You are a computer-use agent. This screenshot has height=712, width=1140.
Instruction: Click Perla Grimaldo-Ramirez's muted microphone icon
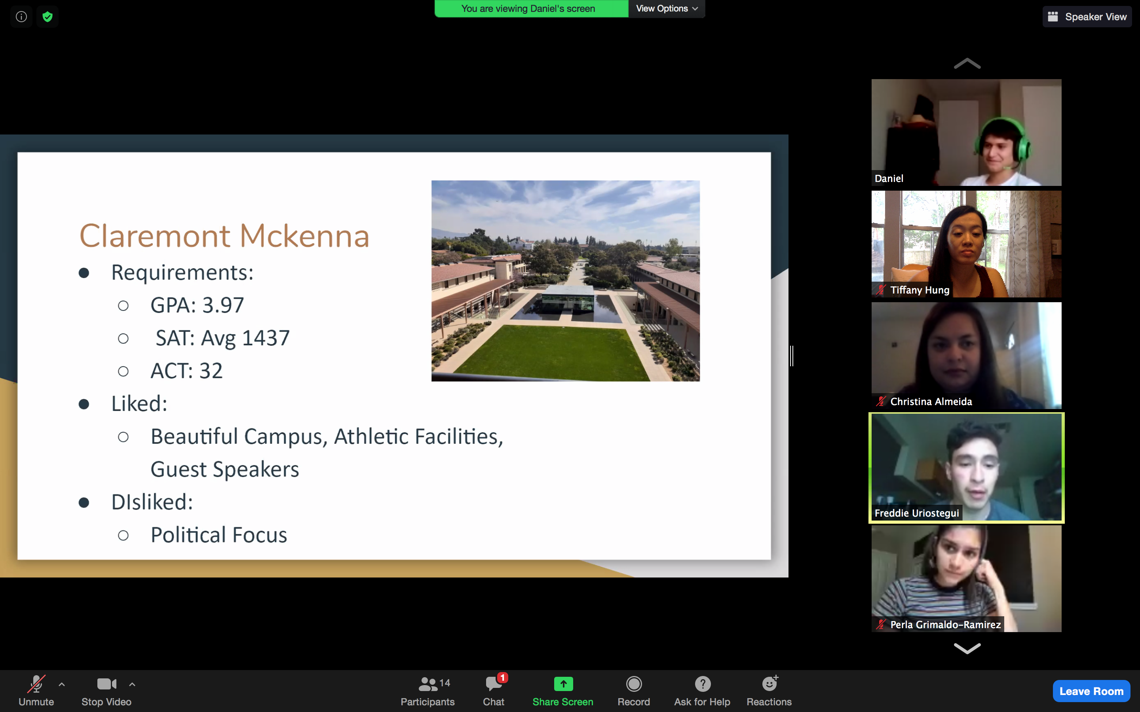point(881,625)
